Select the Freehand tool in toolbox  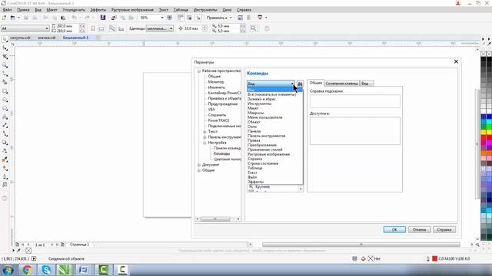pyautogui.click(x=5, y=74)
